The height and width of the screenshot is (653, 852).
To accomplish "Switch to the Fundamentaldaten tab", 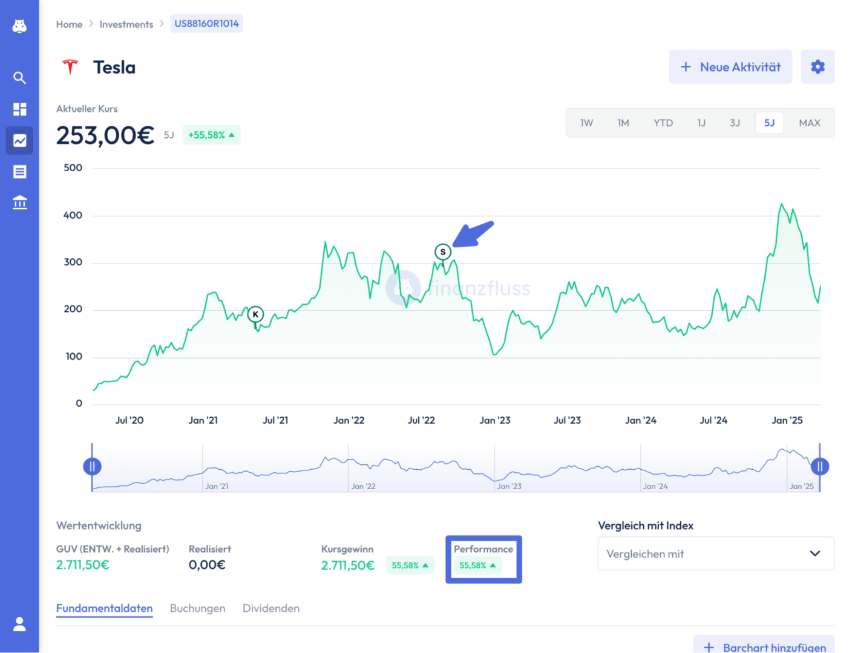I will (104, 608).
